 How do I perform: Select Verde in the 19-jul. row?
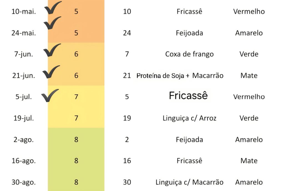[249, 118]
